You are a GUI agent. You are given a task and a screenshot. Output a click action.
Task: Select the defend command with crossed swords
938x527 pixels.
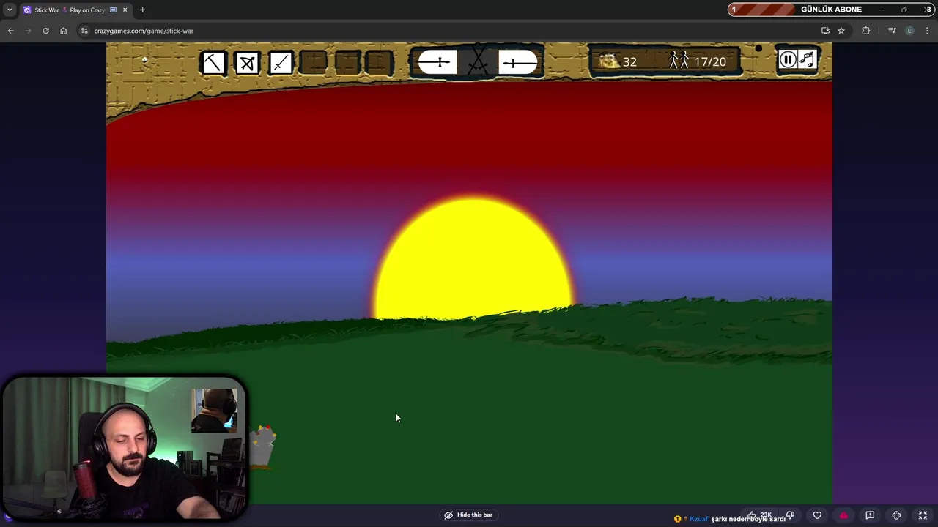click(478, 61)
